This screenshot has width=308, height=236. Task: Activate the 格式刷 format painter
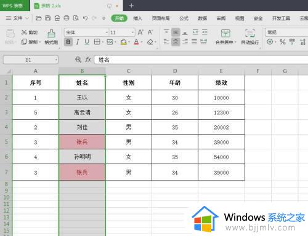(x=51, y=37)
